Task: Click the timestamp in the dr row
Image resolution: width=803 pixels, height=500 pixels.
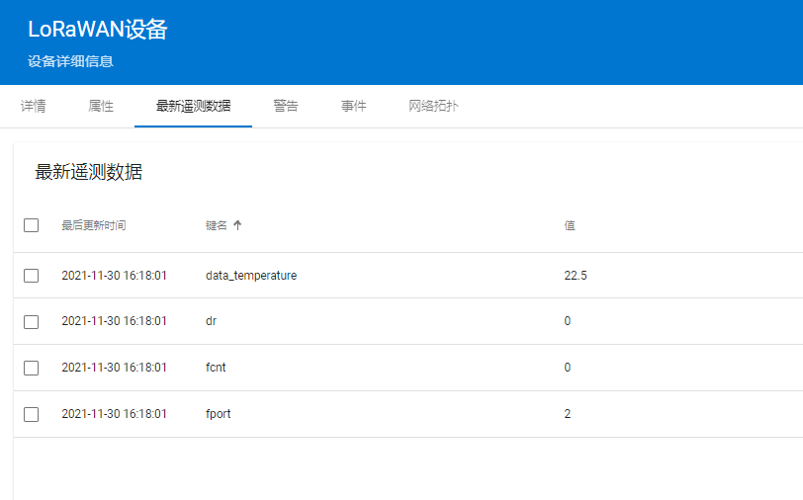Action: point(114,321)
